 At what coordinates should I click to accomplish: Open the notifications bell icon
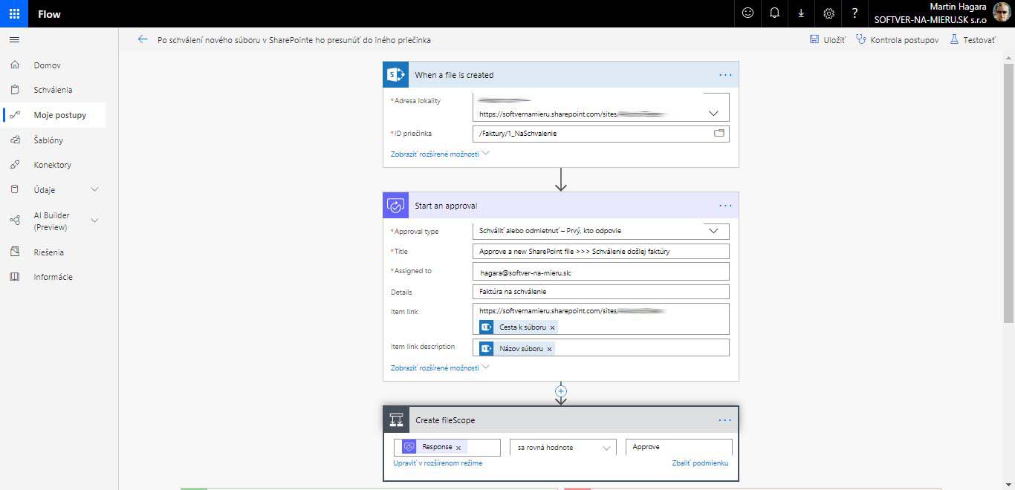(775, 13)
